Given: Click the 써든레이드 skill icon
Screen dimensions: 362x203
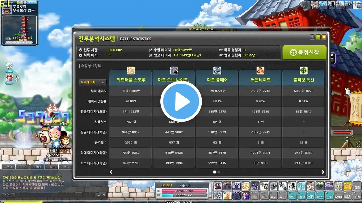Looking at the screenshot, I should [x=260, y=70].
